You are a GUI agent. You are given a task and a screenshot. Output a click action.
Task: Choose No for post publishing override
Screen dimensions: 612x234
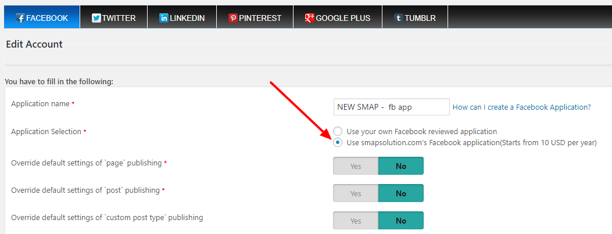point(401,193)
